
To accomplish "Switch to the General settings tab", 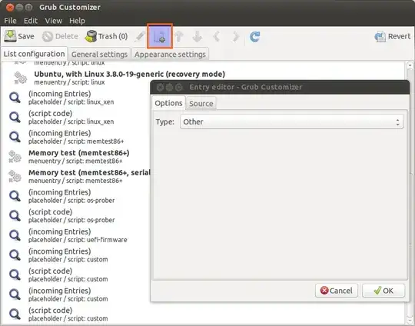I will point(99,55).
